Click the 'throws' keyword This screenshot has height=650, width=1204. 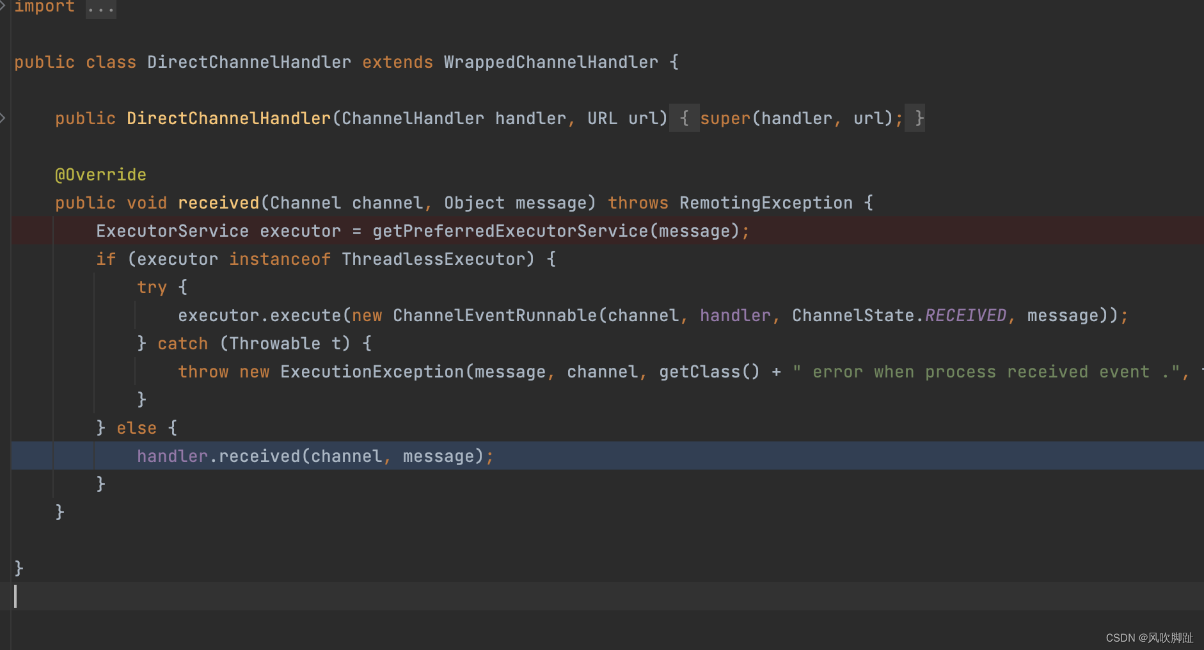coord(638,203)
